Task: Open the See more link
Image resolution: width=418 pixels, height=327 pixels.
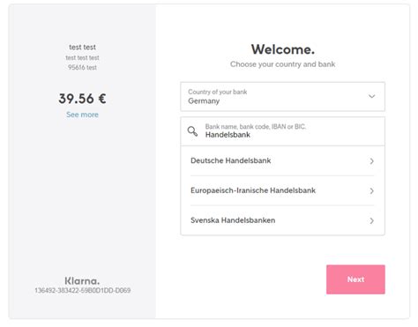Action: (82, 115)
